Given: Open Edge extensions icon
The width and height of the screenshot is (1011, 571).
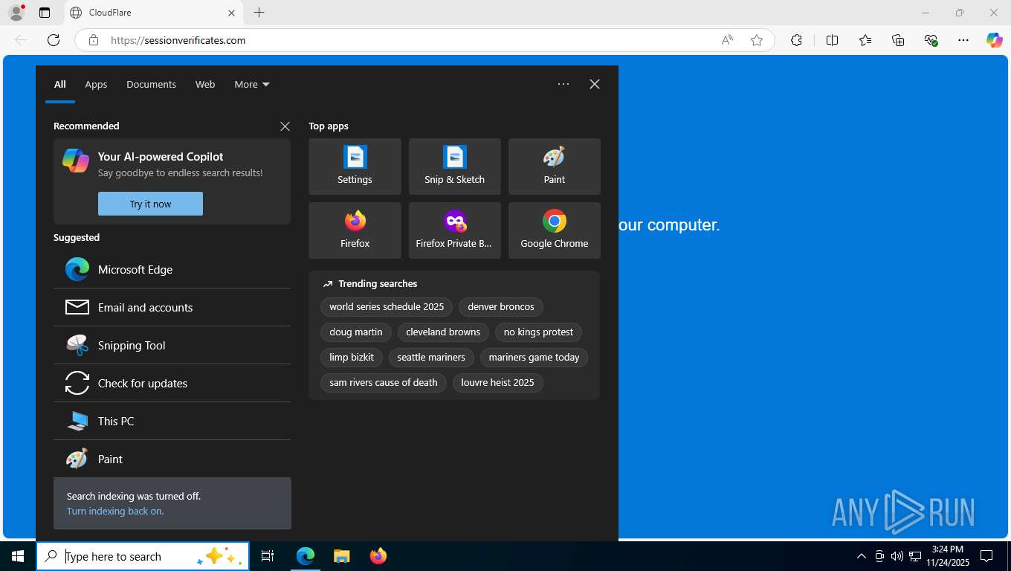Looking at the screenshot, I should (x=796, y=40).
